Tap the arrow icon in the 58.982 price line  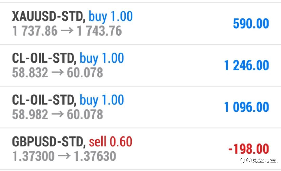pyautogui.click(x=58, y=114)
